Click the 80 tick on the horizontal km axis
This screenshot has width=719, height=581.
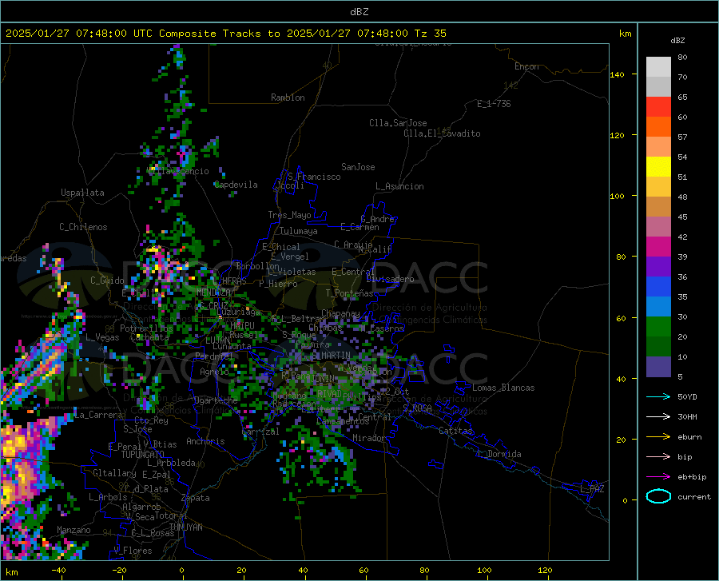point(424,570)
